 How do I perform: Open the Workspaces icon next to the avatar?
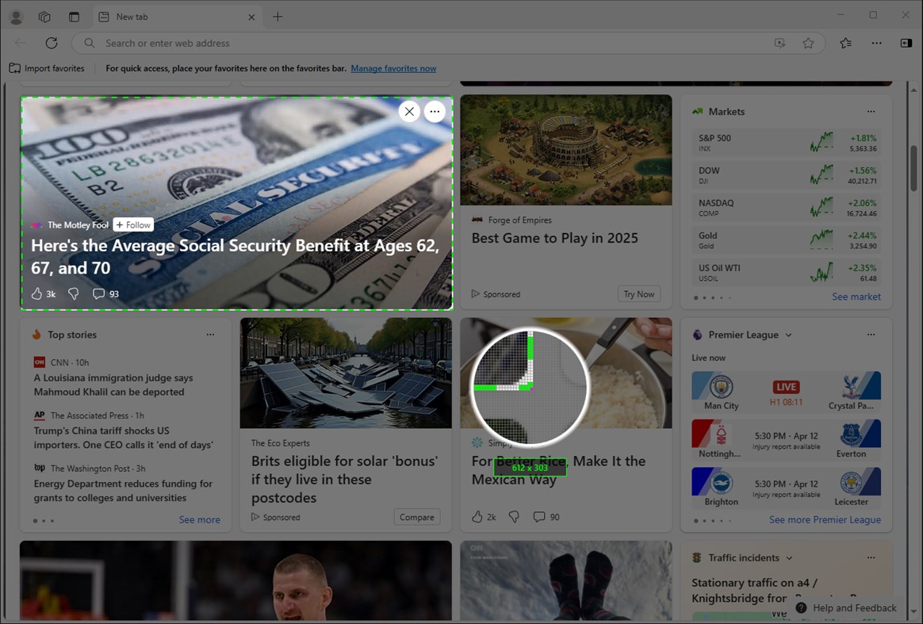pyautogui.click(x=44, y=16)
